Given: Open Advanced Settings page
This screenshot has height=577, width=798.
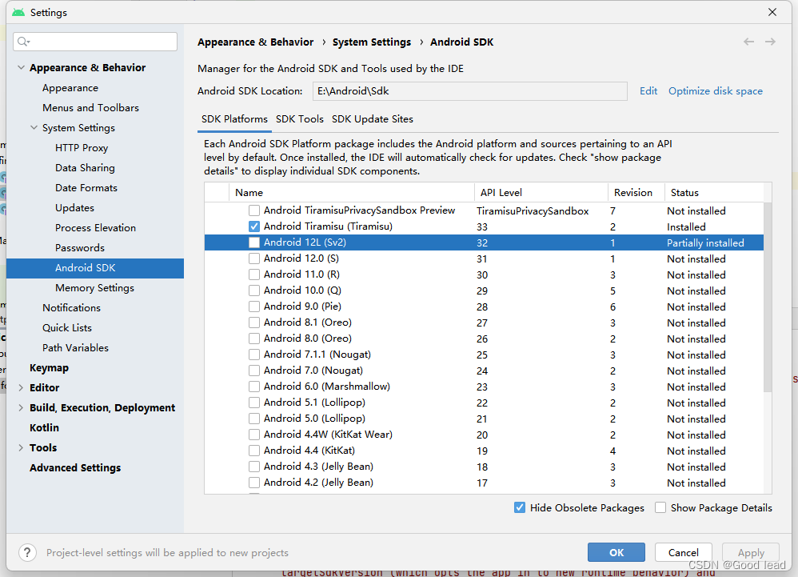Looking at the screenshot, I should coord(75,467).
